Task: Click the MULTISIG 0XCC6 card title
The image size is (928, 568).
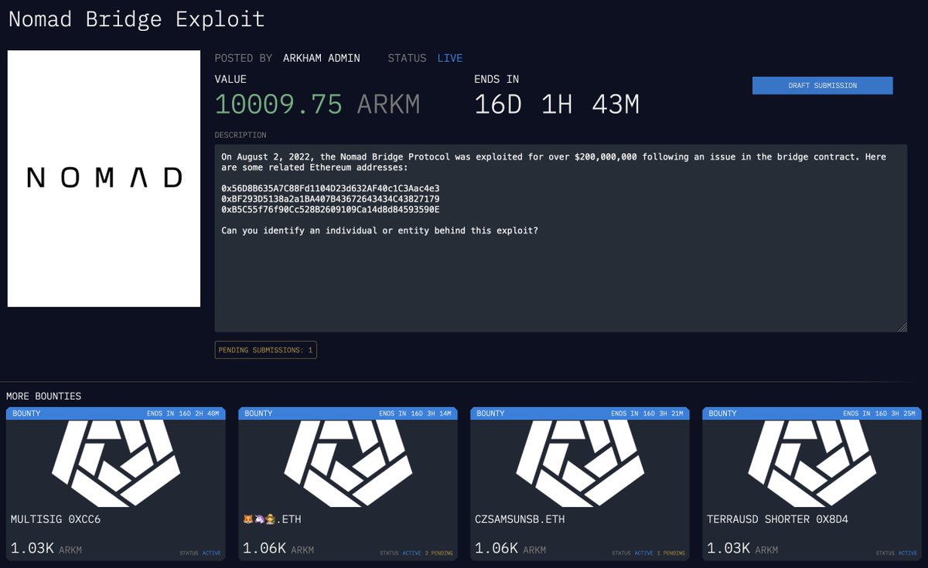Action: [x=56, y=519]
